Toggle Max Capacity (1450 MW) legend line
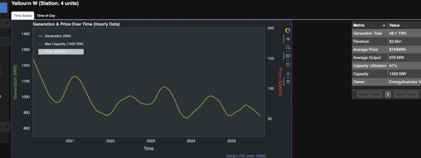Image resolution: width=421 pixels, height=158 pixels. (x=60, y=44)
